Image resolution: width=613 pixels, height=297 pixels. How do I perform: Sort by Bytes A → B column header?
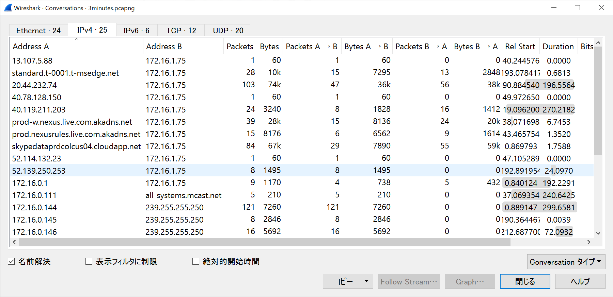(x=367, y=47)
